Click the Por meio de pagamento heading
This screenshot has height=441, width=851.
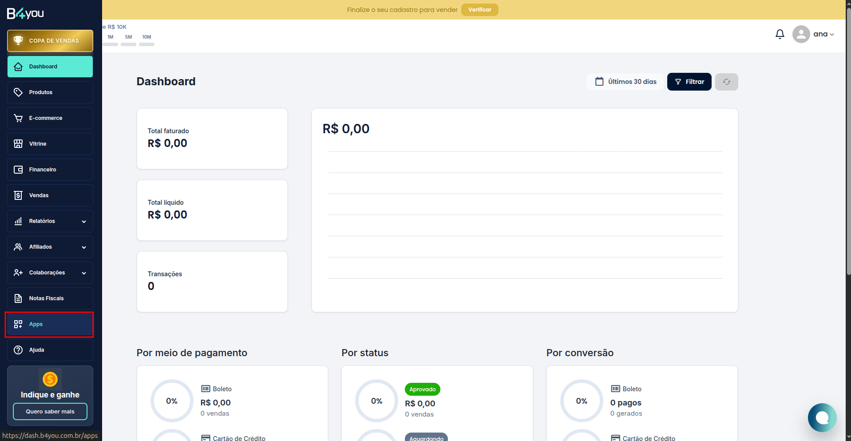tap(192, 353)
